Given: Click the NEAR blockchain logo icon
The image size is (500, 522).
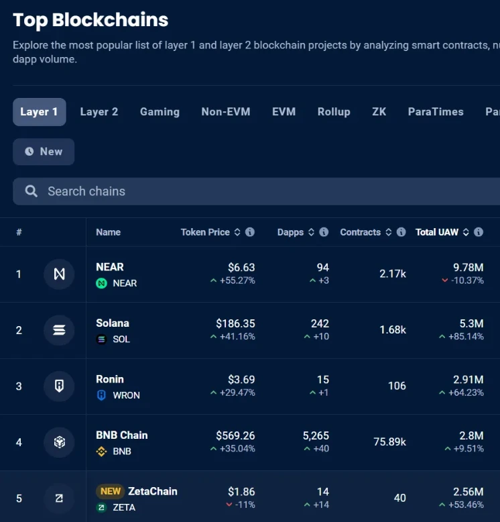Looking at the screenshot, I should (x=59, y=274).
